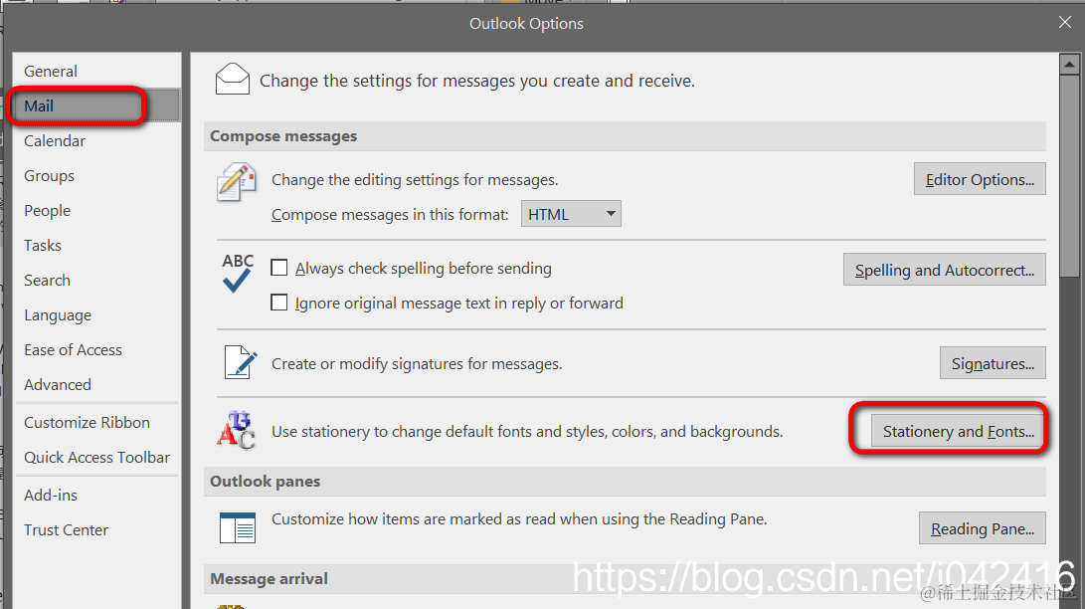
Task: Switch to Groups options
Action: pyautogui.click(x=96, y=176)
